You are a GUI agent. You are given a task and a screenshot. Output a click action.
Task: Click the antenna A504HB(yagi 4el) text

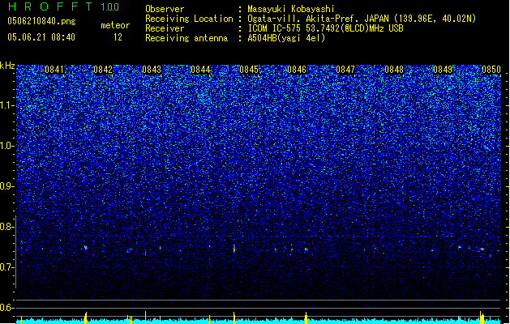click(x=286, y=38)
